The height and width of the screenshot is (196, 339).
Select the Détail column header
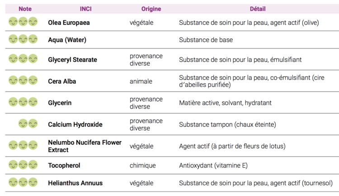258,9
